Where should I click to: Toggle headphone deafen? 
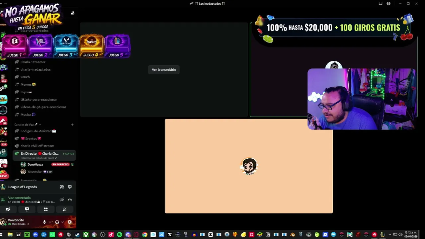[x=57, y=222]
